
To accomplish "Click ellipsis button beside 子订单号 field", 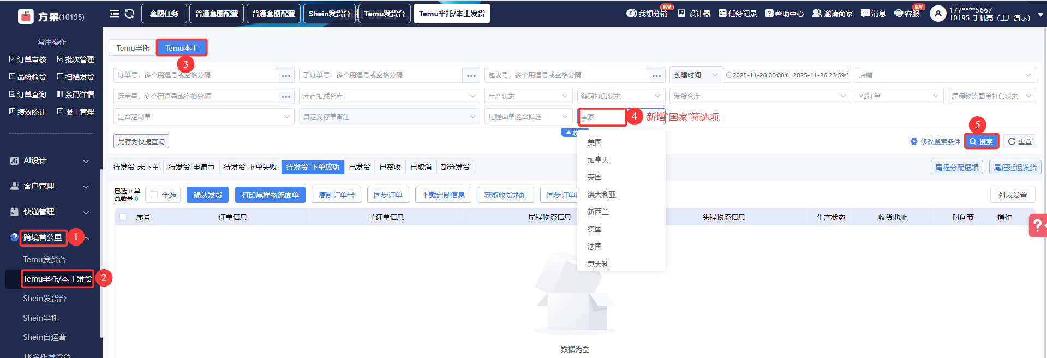I will (x=471, y=75).
